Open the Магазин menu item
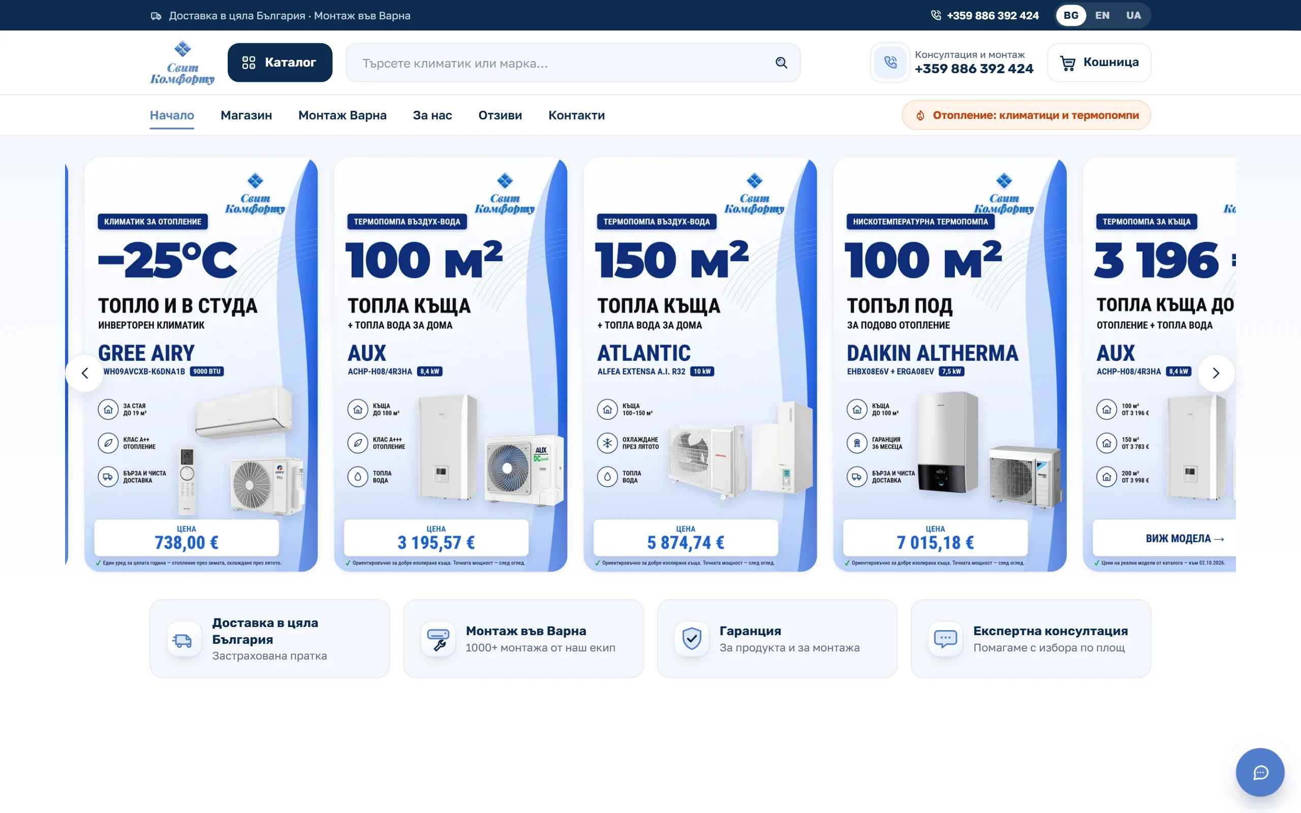This screenshot has width=1301, height=813. tap(246, 115)
